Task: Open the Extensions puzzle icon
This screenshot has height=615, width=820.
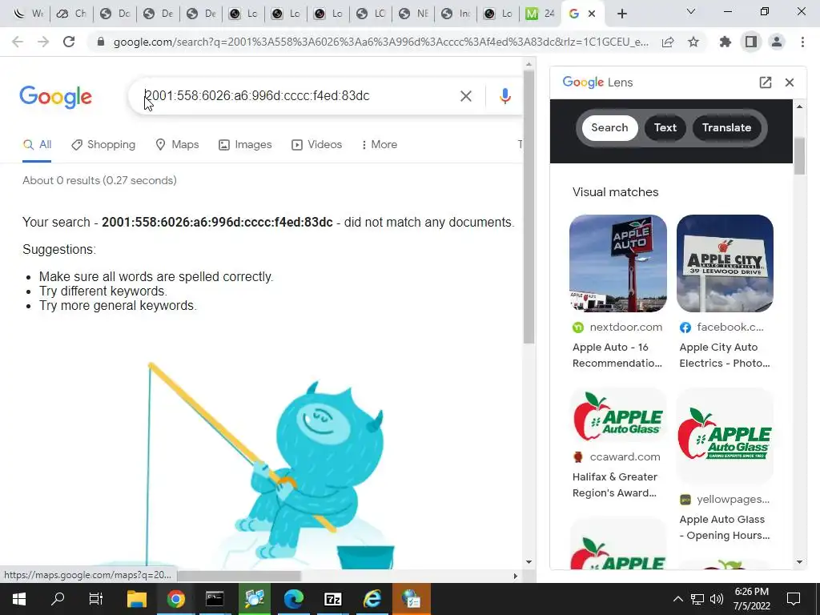Action: tap(726, 42)
